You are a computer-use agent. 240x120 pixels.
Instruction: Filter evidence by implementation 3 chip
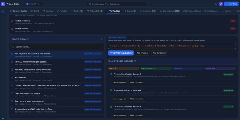click(x=156, y=68)
